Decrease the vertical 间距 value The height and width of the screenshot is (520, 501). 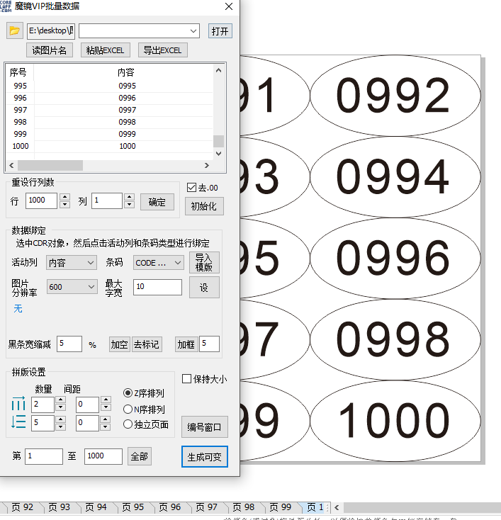point(105,426)
